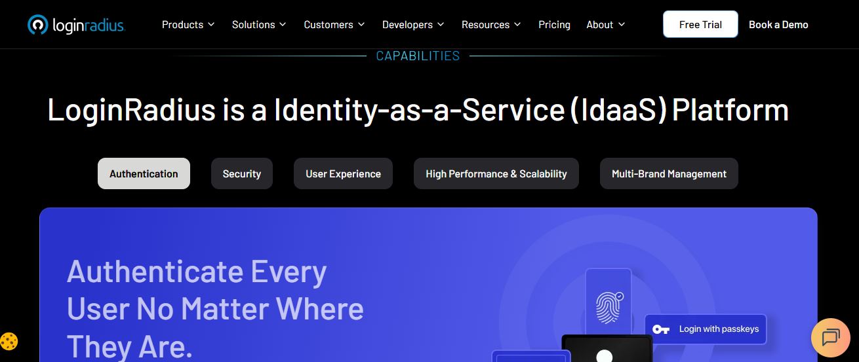This screenshot has width=859, height=362.
Task: Click the LoginRadius logo icon
Action: coord(38,24)
